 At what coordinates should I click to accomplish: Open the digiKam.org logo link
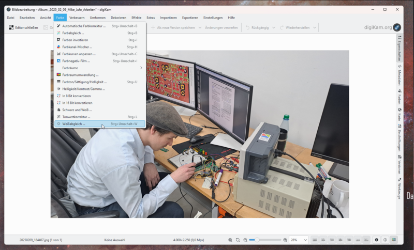382,27
